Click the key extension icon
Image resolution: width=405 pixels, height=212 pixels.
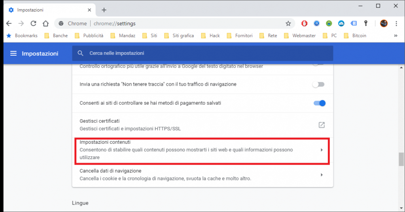point(366,23)
